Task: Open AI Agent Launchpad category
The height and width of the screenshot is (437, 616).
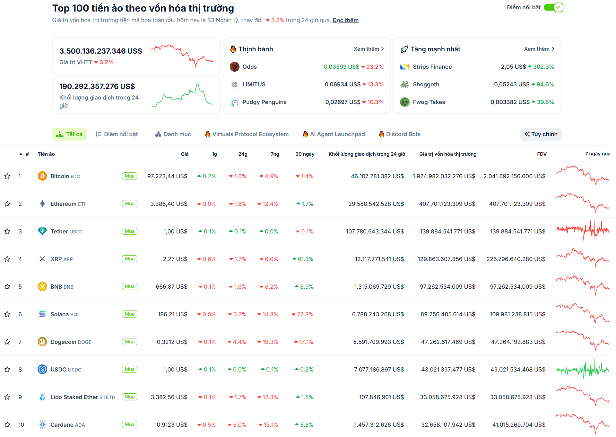Action: coord(334,134)
